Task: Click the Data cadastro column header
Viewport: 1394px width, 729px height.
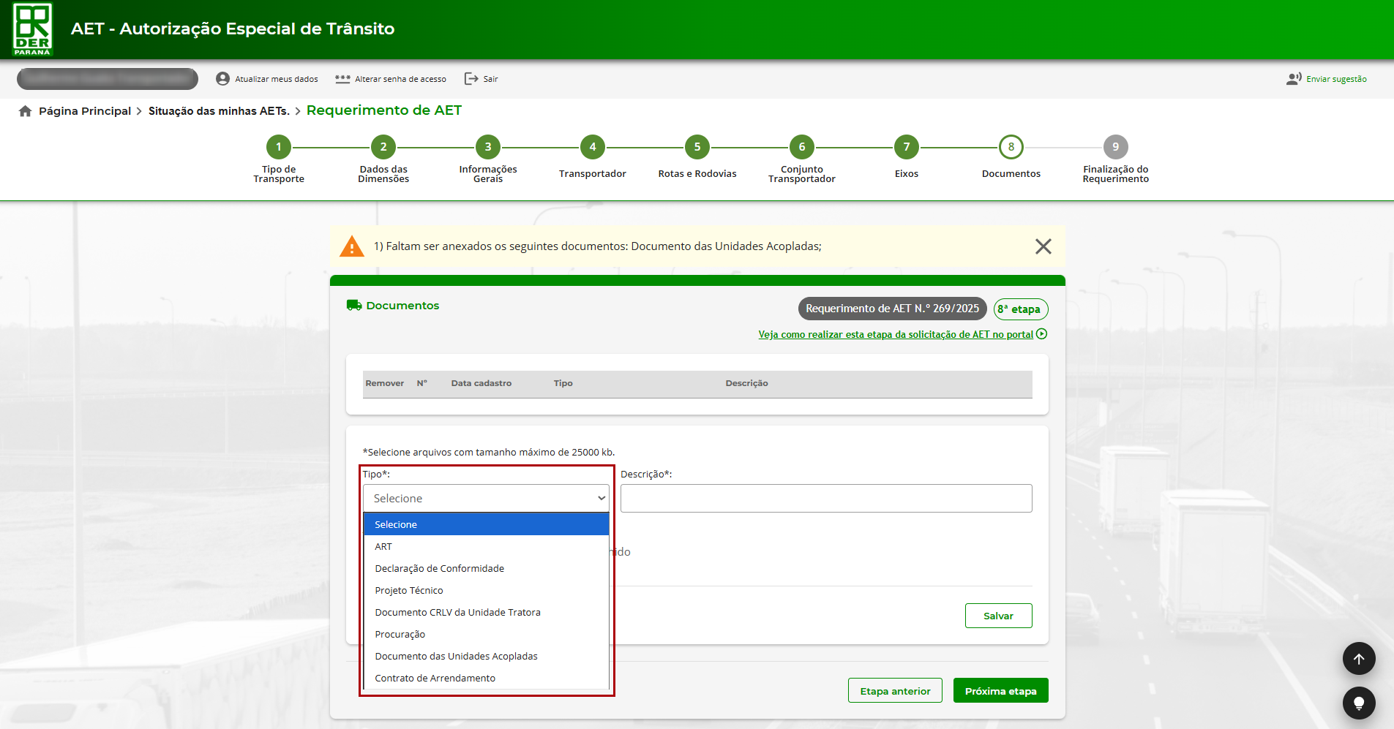Action: click(481, 383)
